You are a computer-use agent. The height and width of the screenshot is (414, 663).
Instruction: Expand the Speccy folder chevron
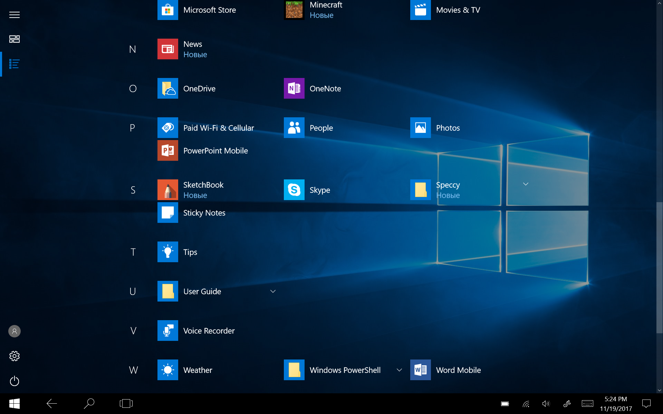(526, 184)
